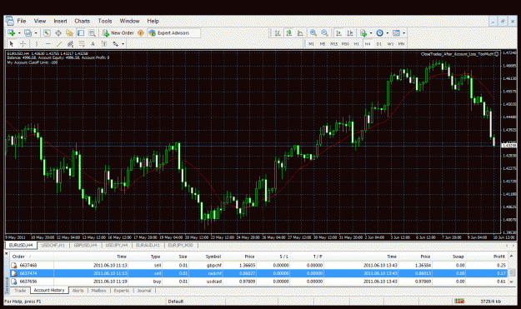Select the M5 timeframe
This screenshot has width=521, height=309.
(x=323, y=44)
